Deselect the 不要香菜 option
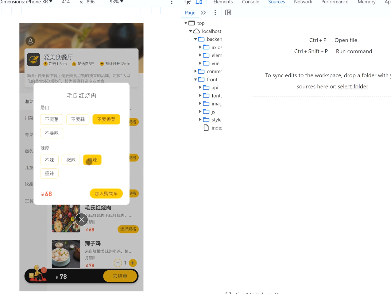The height and width of the screenshot is (294, 391). (x=106, y=120)
